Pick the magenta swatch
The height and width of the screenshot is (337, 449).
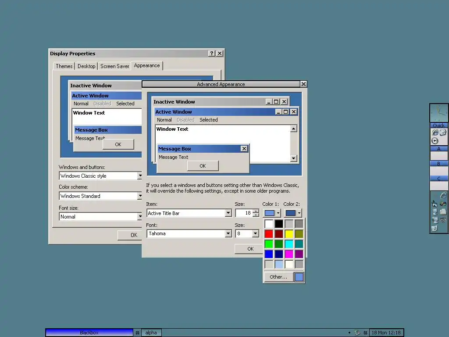(x=289, y=254)
